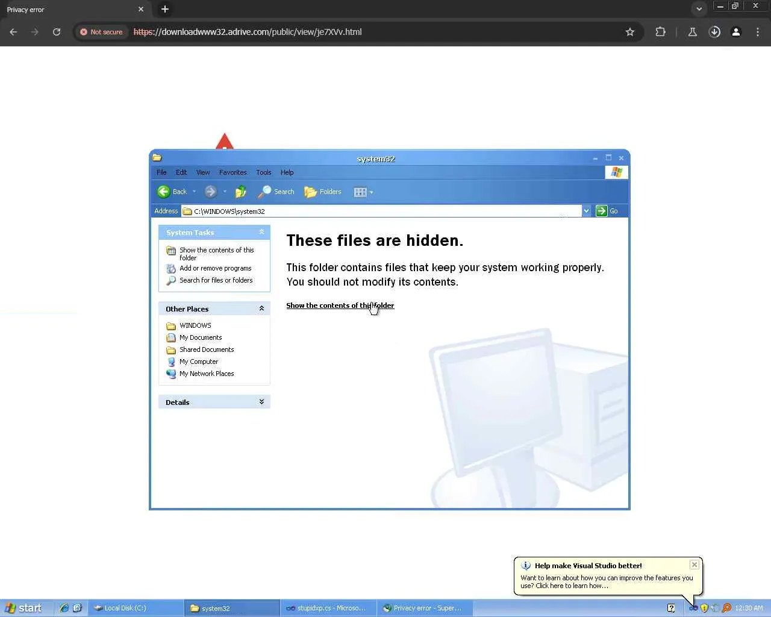Image resolution: width=771 pixels, height=617 pixels.
Task: Click the system32 folder icon in title bar
Action: pos(157,158)
